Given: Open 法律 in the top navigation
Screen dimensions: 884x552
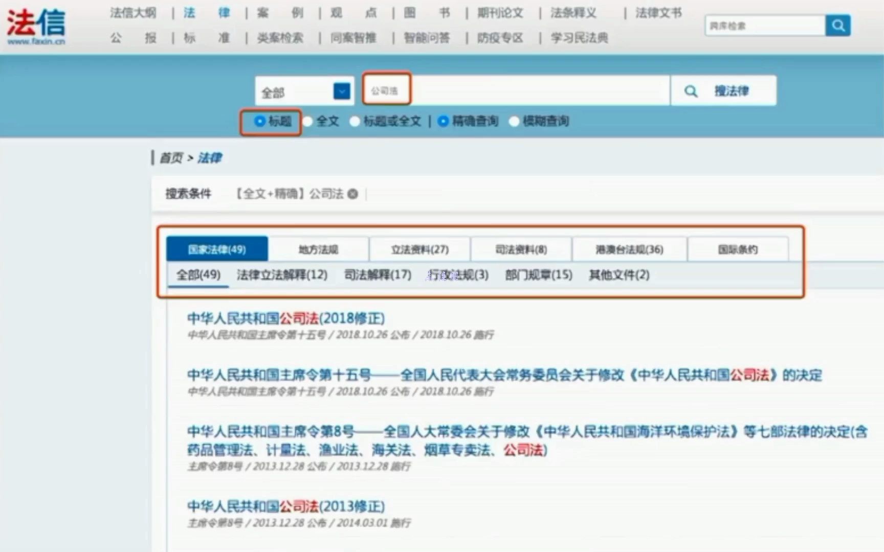Looking at the screenshot, I should 207,13.
